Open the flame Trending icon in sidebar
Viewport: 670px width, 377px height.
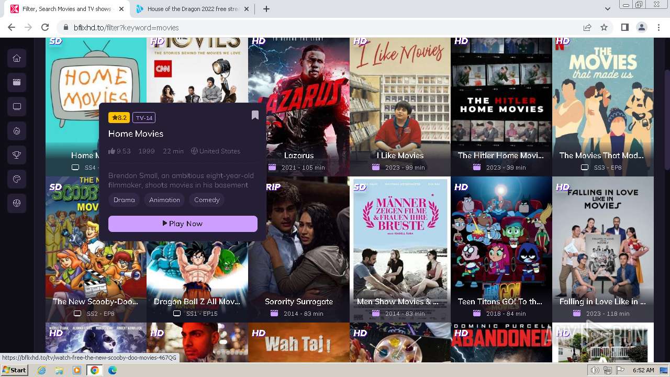point(17,131)
